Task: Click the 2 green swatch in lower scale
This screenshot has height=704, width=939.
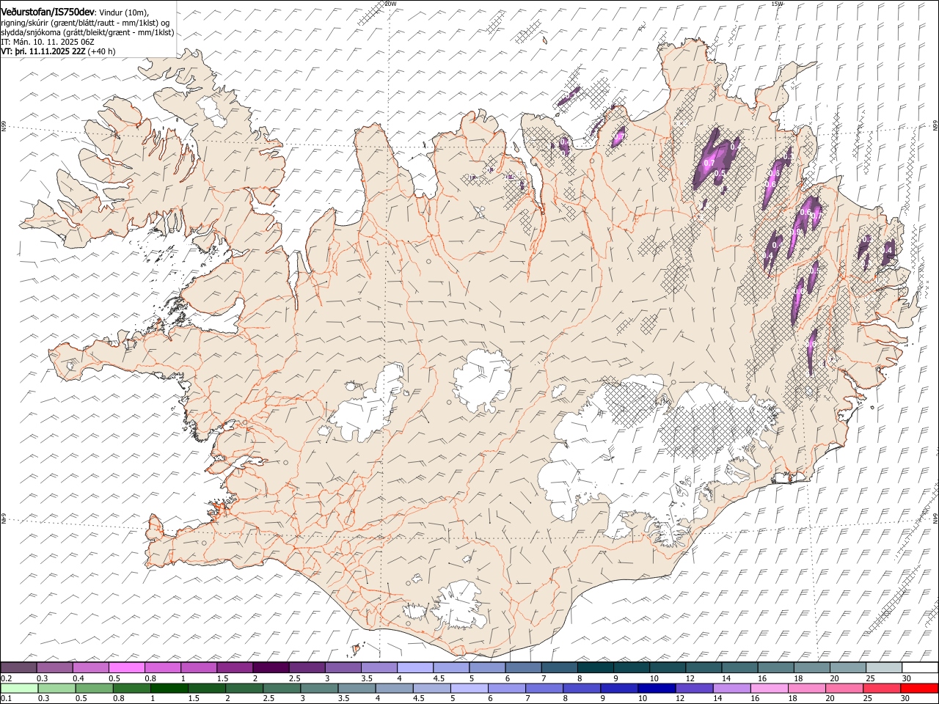Action: click(x=245, y=688)
